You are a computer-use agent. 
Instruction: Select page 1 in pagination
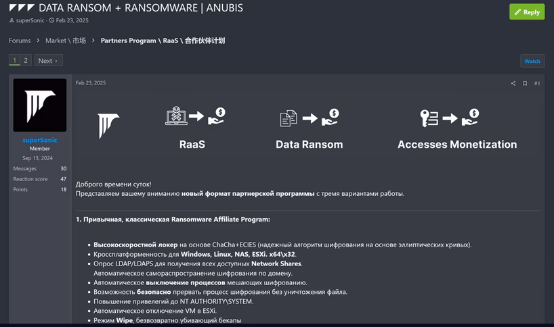(x=14, y=60)
